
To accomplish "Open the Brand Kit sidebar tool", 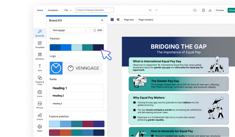I will point(40,33).
